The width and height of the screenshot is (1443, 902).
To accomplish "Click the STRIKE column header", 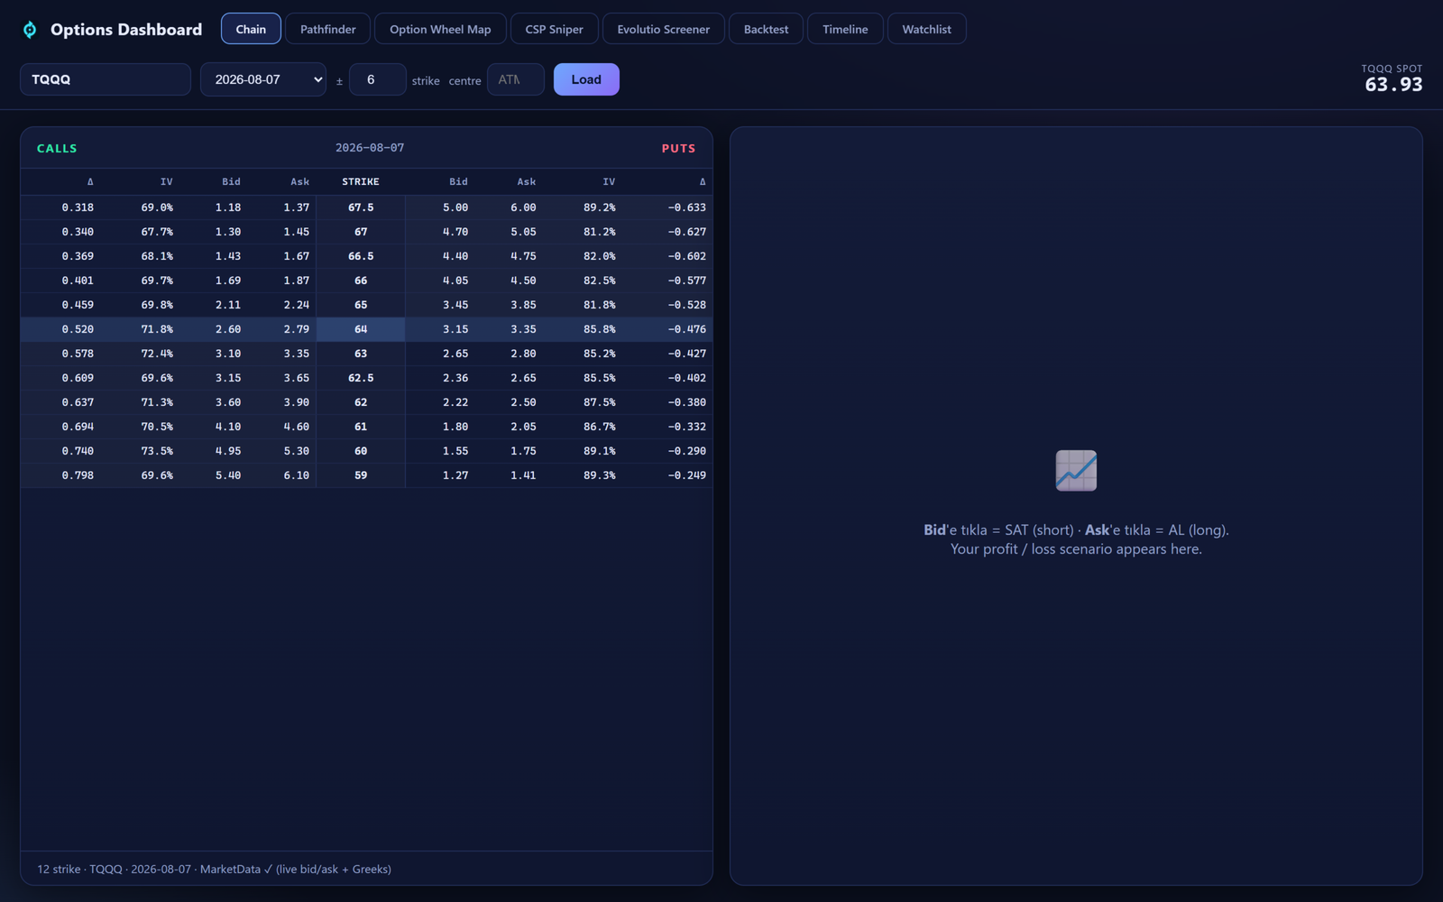I will [361, 181].
